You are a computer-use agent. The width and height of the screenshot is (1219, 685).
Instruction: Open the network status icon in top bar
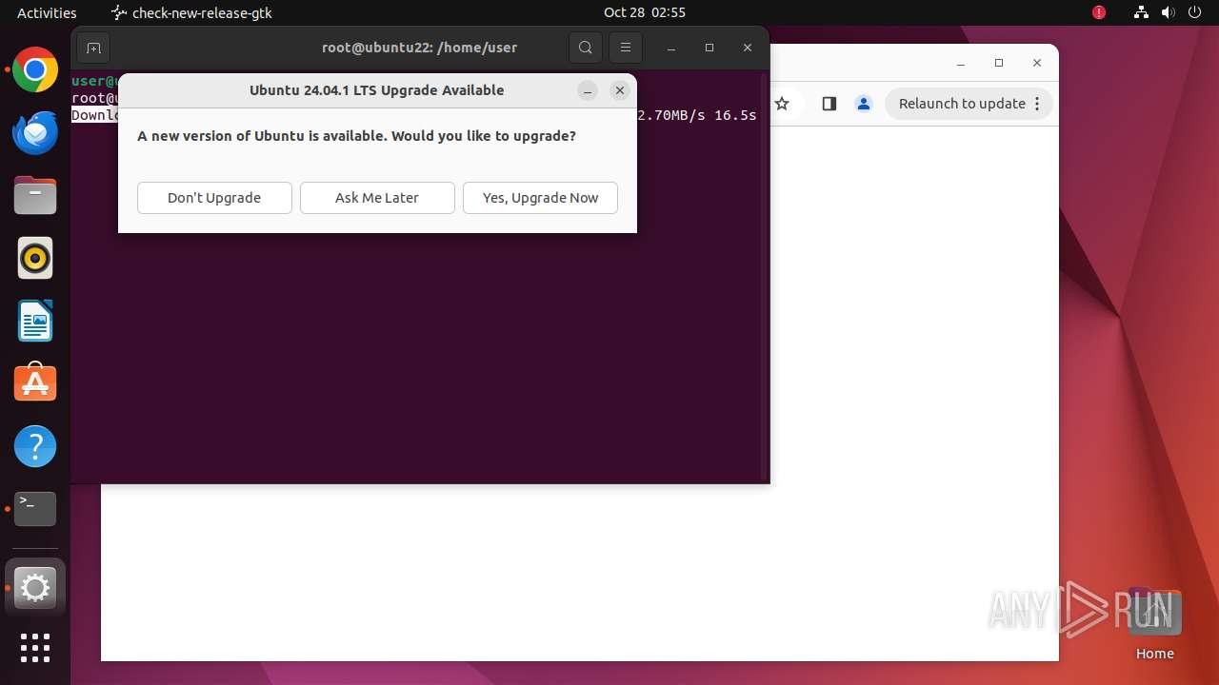1141,12
